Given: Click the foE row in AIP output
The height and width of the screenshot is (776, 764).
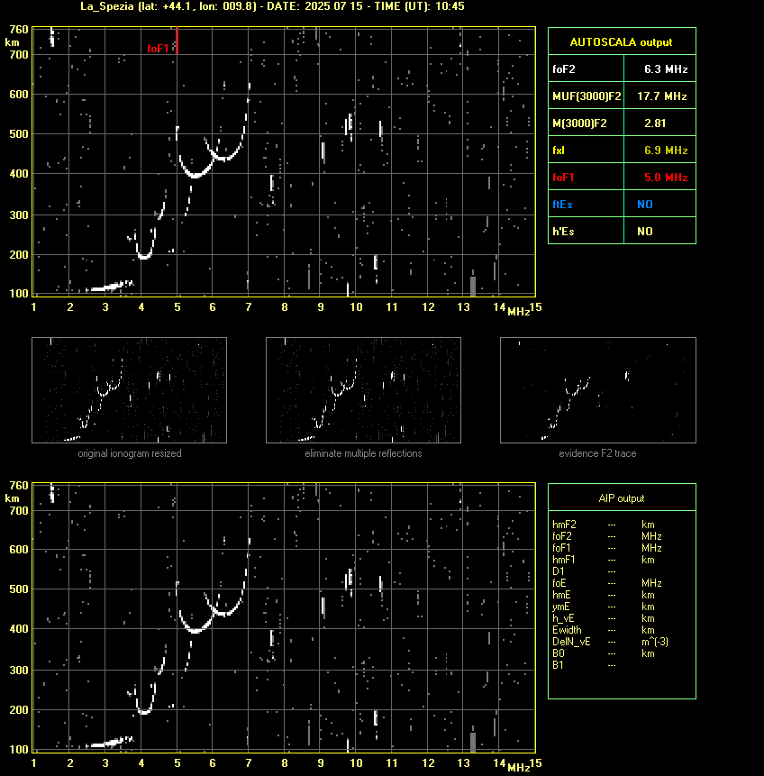Looking at the screenshot, I should click(607, 583).
